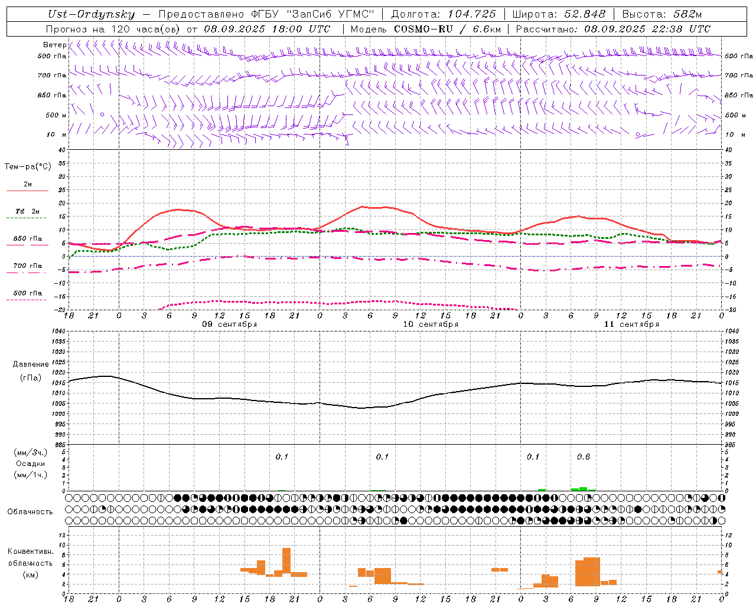
Task: Click the tallest green precipitation bar
Action: [584, 488]
